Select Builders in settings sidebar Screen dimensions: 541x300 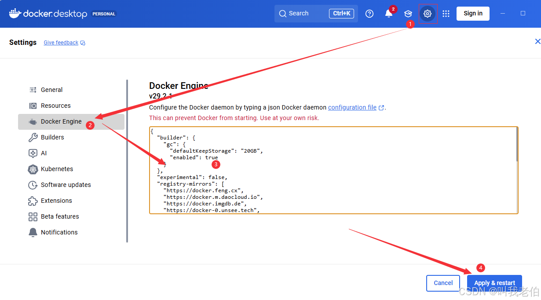click(71, 137)
